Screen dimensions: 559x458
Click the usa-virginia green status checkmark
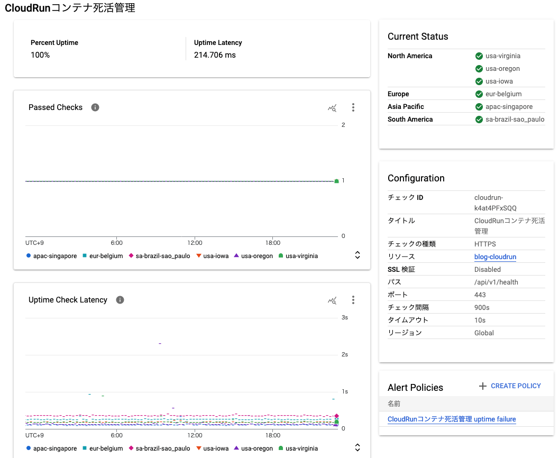coord(479,56)
